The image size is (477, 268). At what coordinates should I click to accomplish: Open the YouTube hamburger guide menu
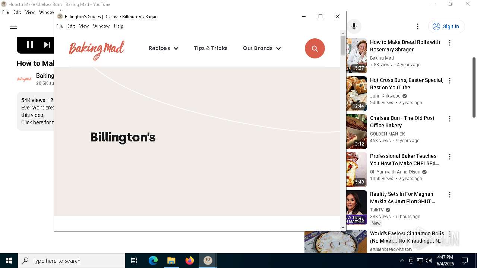[x=13, y=26]
